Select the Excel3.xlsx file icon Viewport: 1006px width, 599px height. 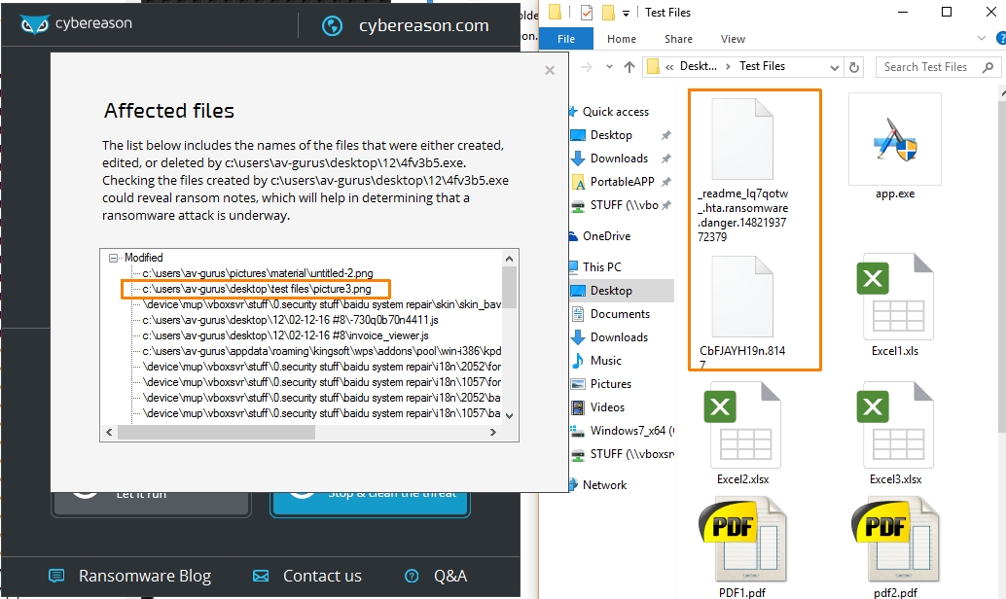pos(895,424)
